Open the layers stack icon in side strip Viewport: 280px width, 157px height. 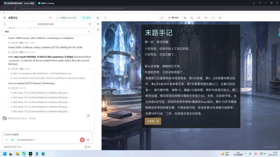[98, 24]
